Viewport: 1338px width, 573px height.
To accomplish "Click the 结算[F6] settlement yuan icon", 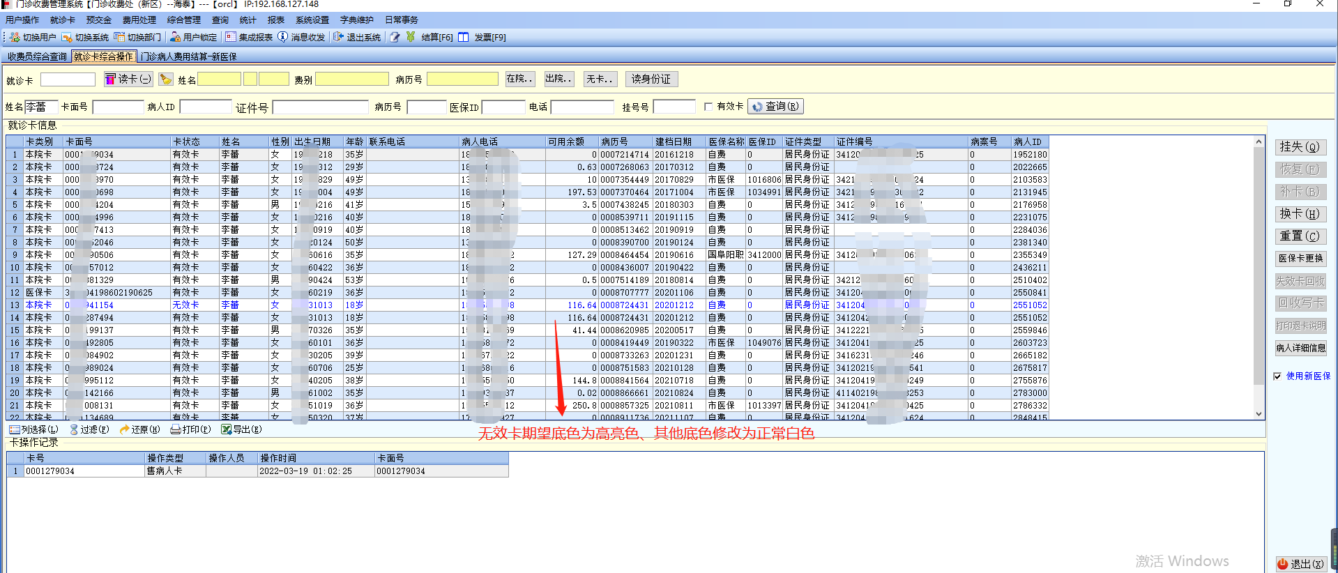I will pyautogui.click(x=411, y=37).
